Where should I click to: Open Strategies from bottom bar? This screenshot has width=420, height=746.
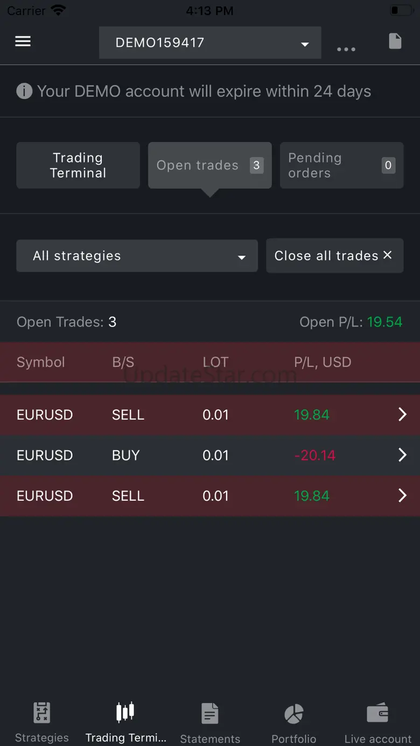click(42, 721)
